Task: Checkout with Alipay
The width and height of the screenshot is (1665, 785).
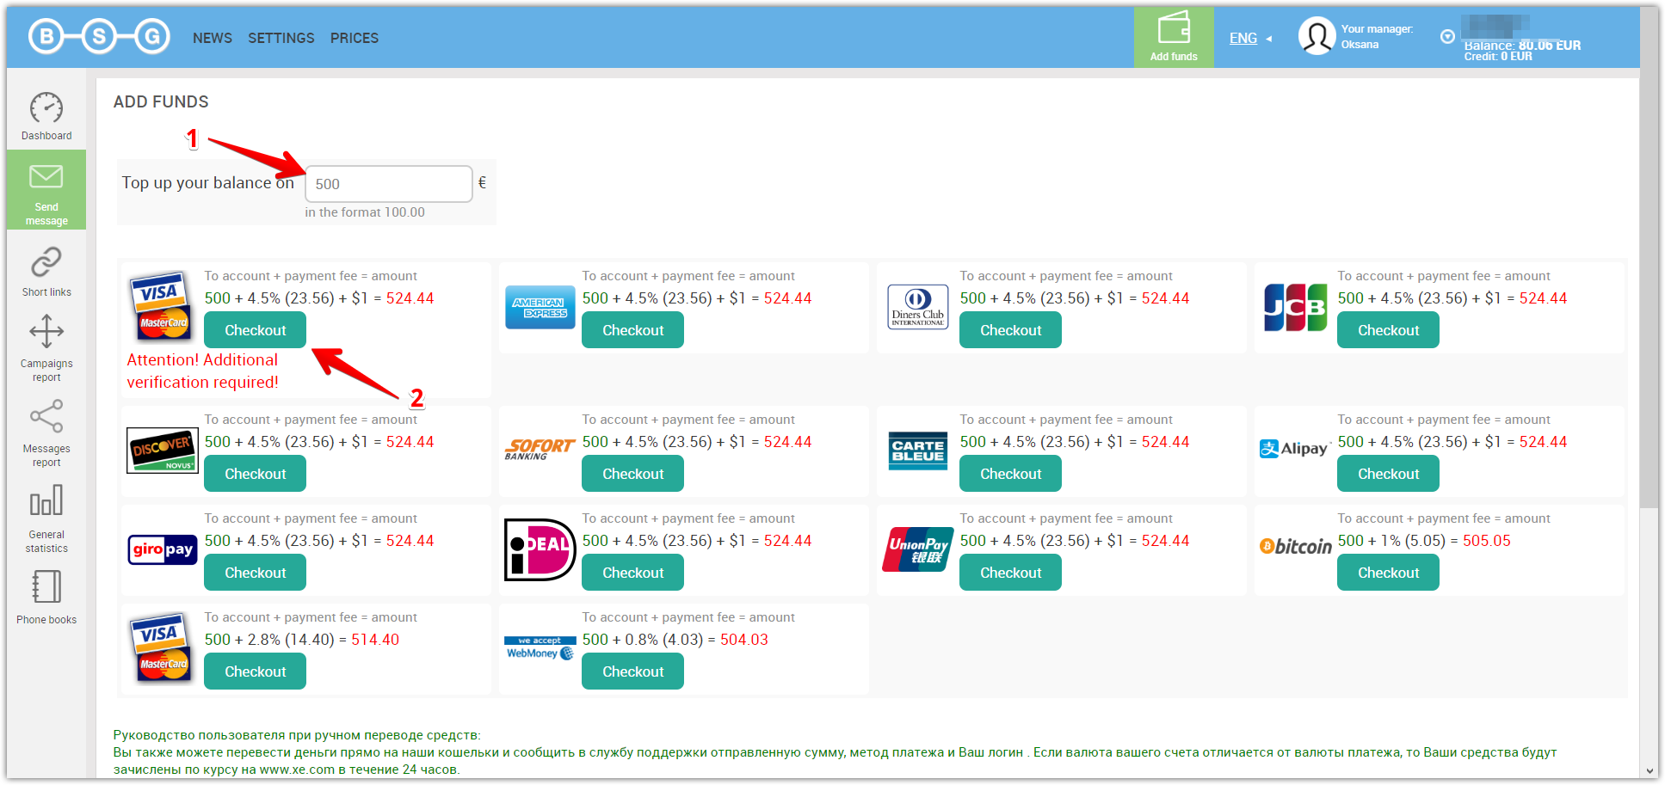Action: tap(1388, 474)
